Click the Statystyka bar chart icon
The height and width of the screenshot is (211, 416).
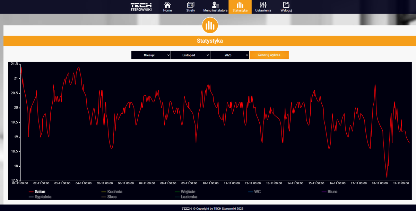[x=240, y=5]
